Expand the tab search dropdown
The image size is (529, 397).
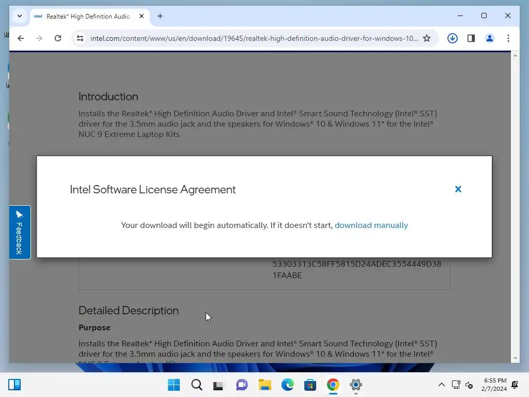[20, 16]
